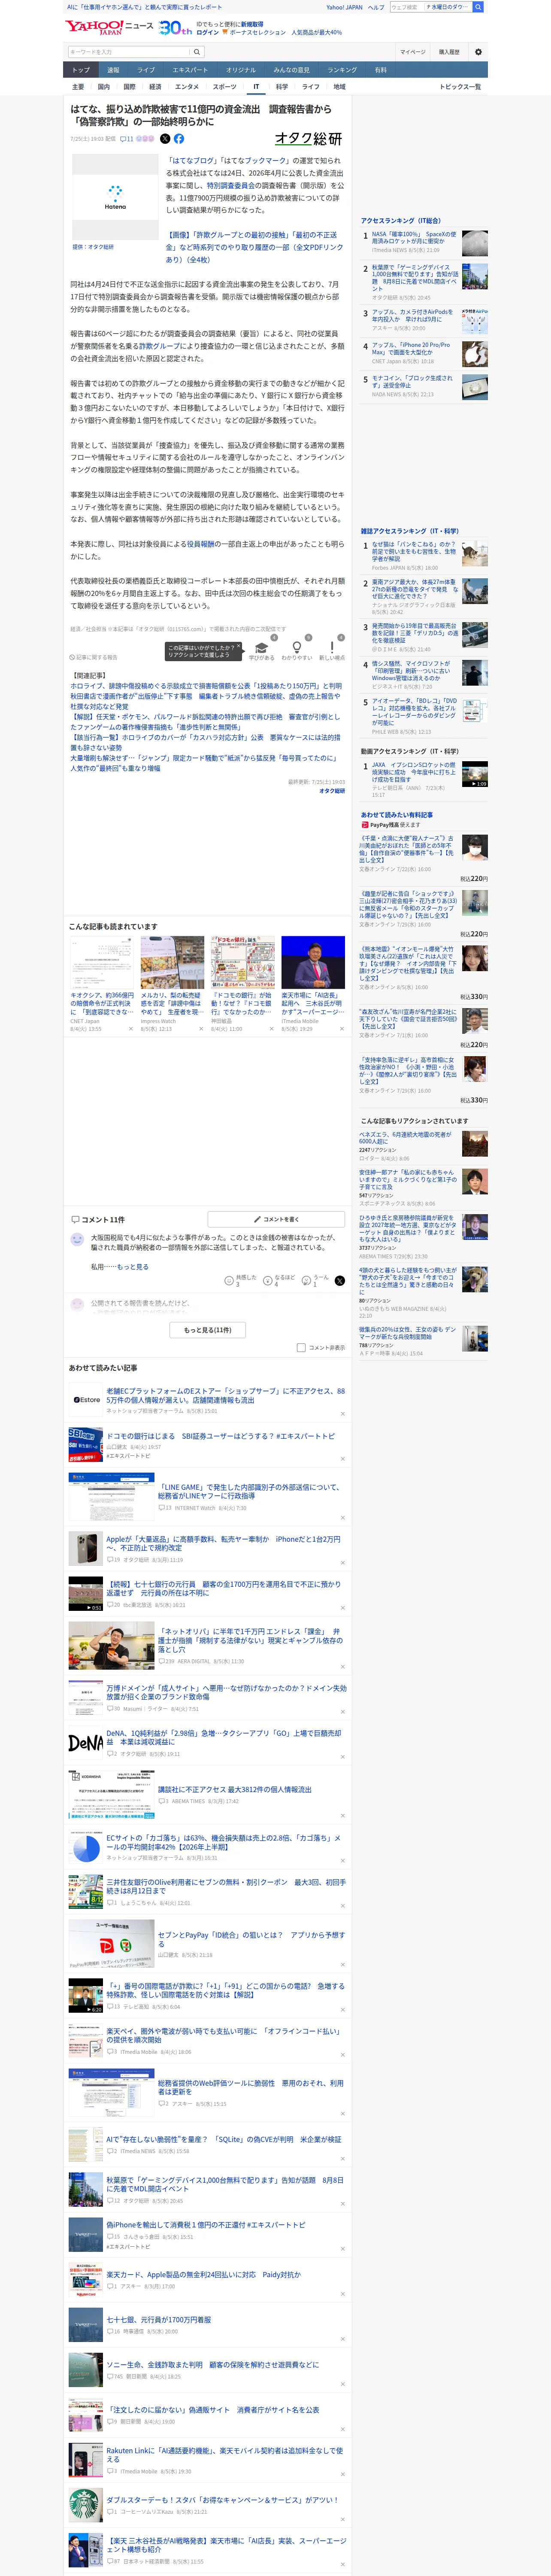Open the マイページ link
This screenshot has height=2576, width=551.
413,52
